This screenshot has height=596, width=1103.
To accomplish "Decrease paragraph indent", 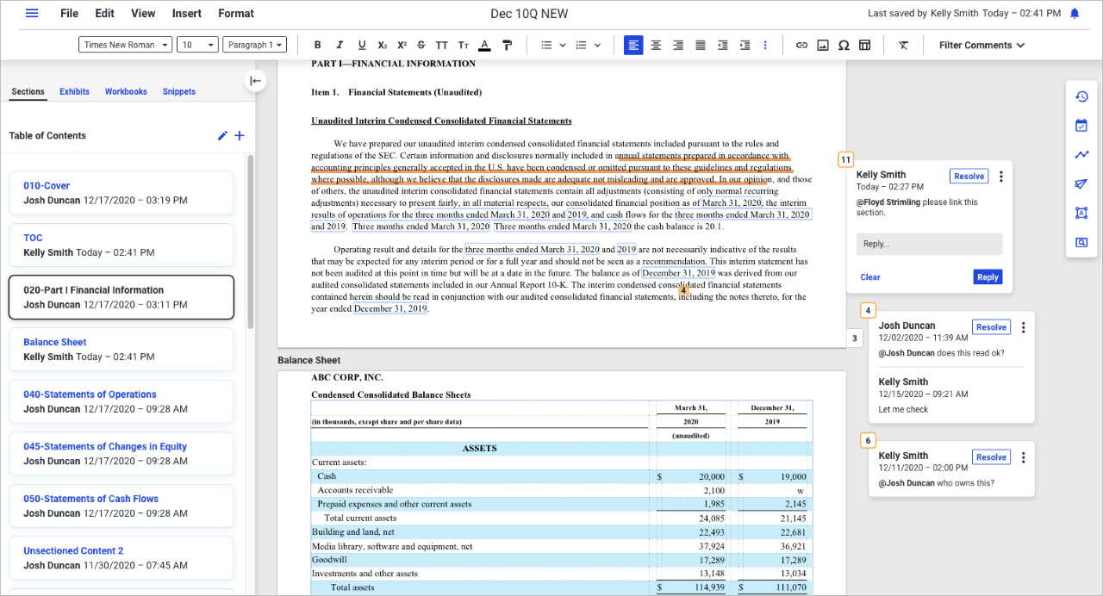I will [x=723, y=45].
